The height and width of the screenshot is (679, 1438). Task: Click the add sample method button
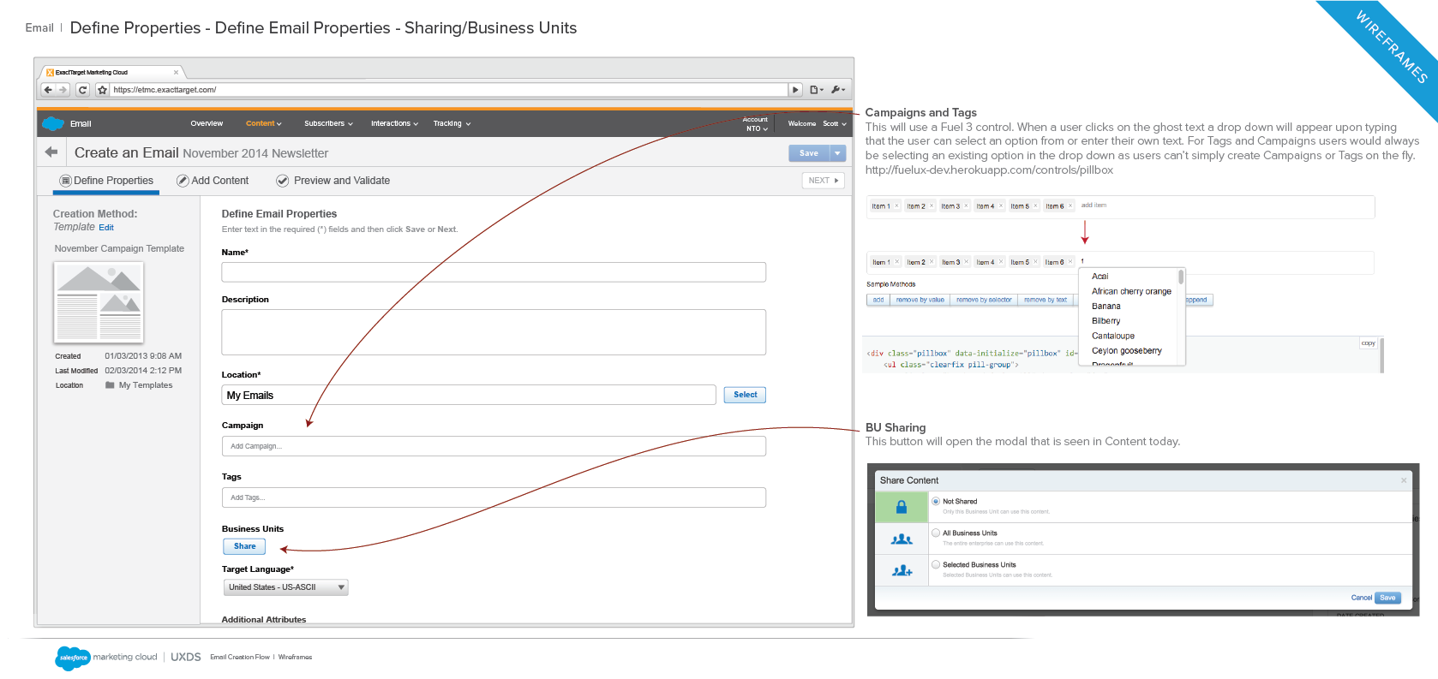click(878, 300)
